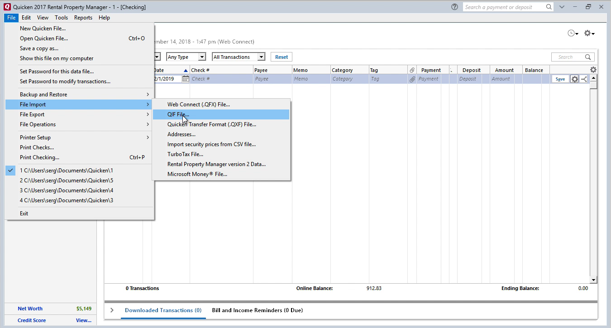The width and height of the screenshot is (611, 328).
Task: Open the File menu
Action: (x=11, y=18)
